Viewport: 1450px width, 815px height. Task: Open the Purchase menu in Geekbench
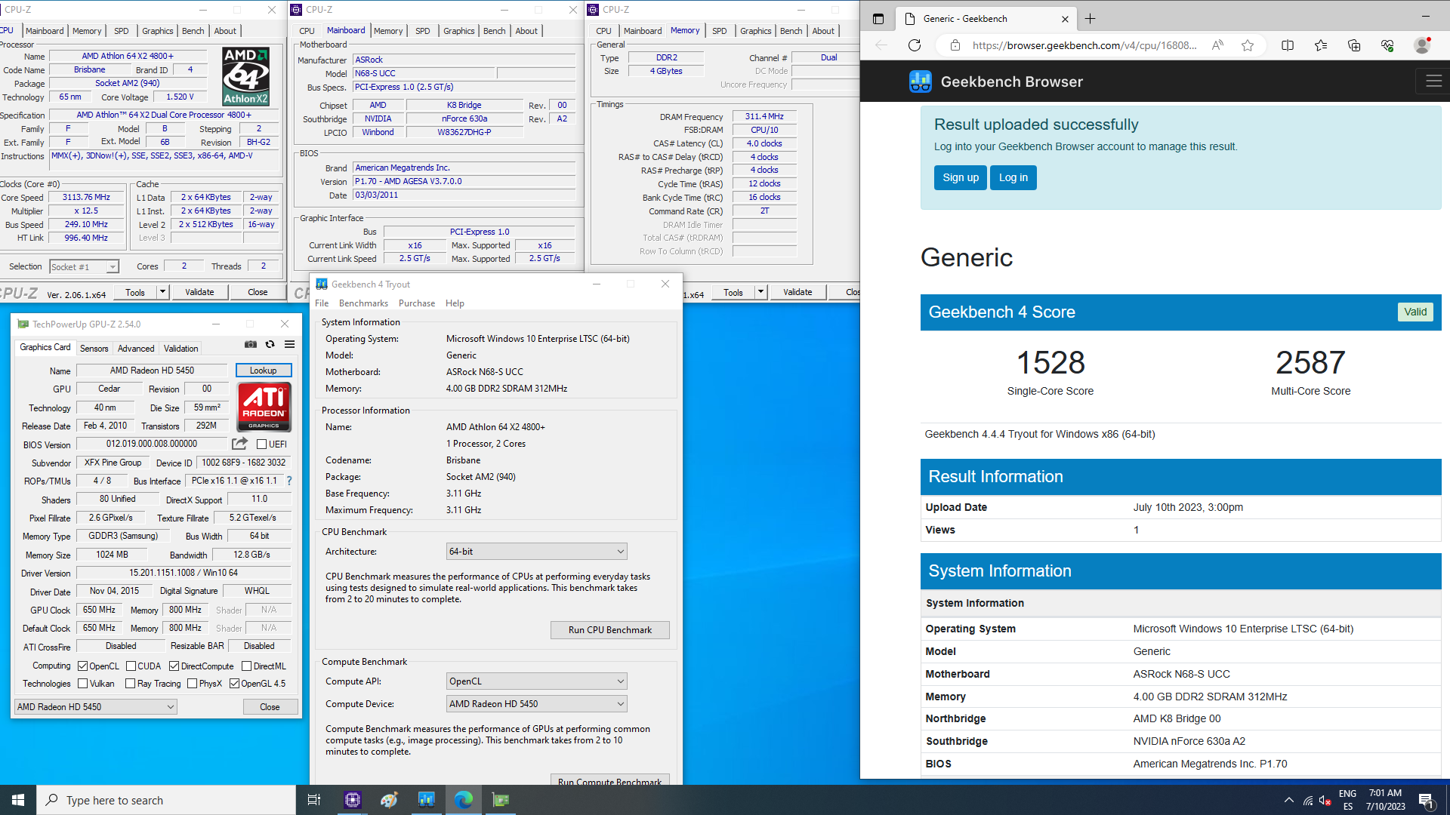[x=417, y=303]
